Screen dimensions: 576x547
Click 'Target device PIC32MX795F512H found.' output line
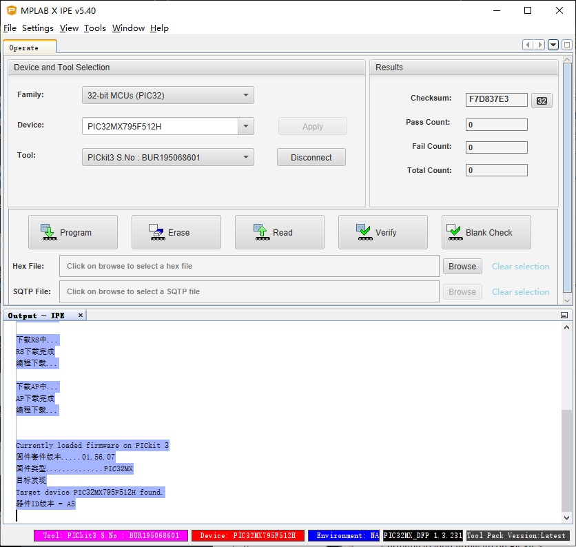pos(90,492)
